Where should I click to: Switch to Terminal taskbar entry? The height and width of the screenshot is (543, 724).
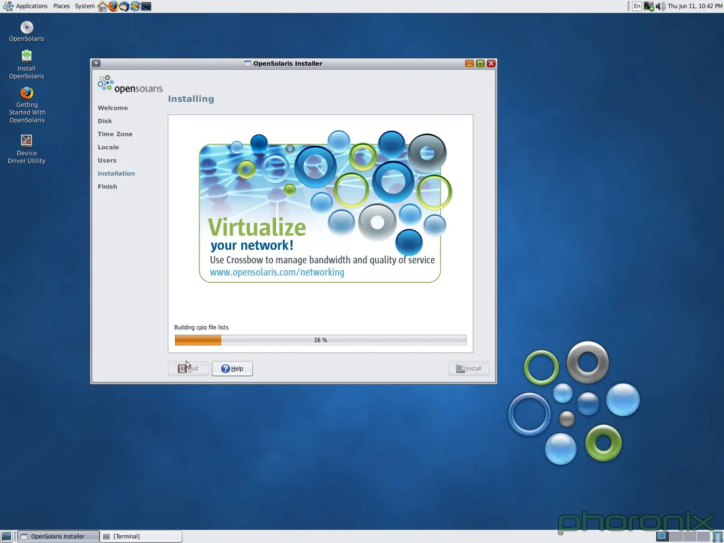pos(141,536)
